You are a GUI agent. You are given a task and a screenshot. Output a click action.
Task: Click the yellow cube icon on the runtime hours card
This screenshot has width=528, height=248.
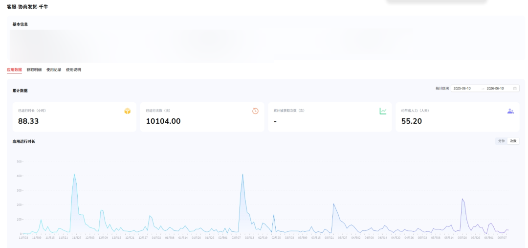point(127,111)
